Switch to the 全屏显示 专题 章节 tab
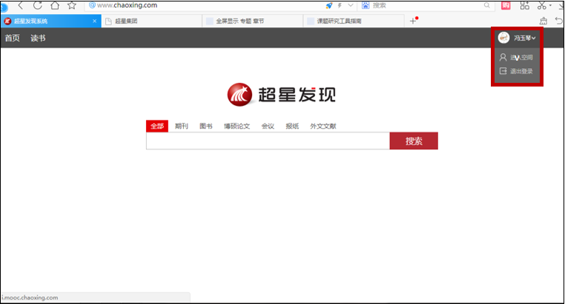This screenshot has width=565, height=304. (x=252, y=21)
